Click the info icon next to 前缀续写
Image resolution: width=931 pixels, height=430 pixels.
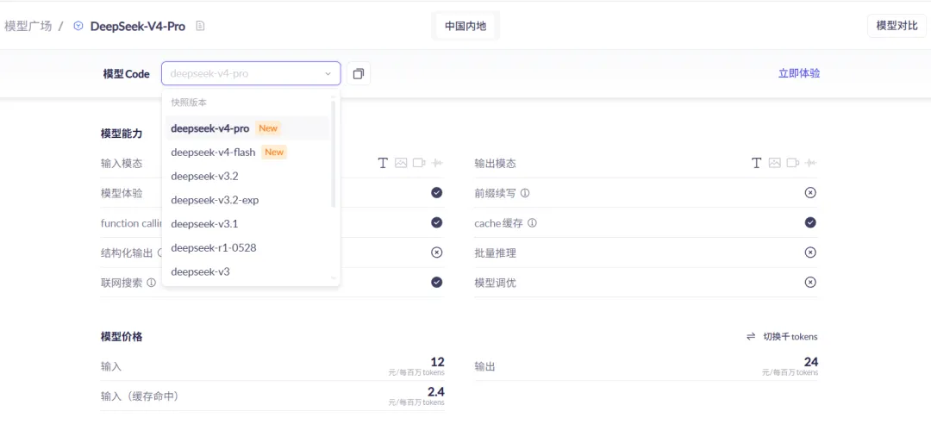coord(526,193)
